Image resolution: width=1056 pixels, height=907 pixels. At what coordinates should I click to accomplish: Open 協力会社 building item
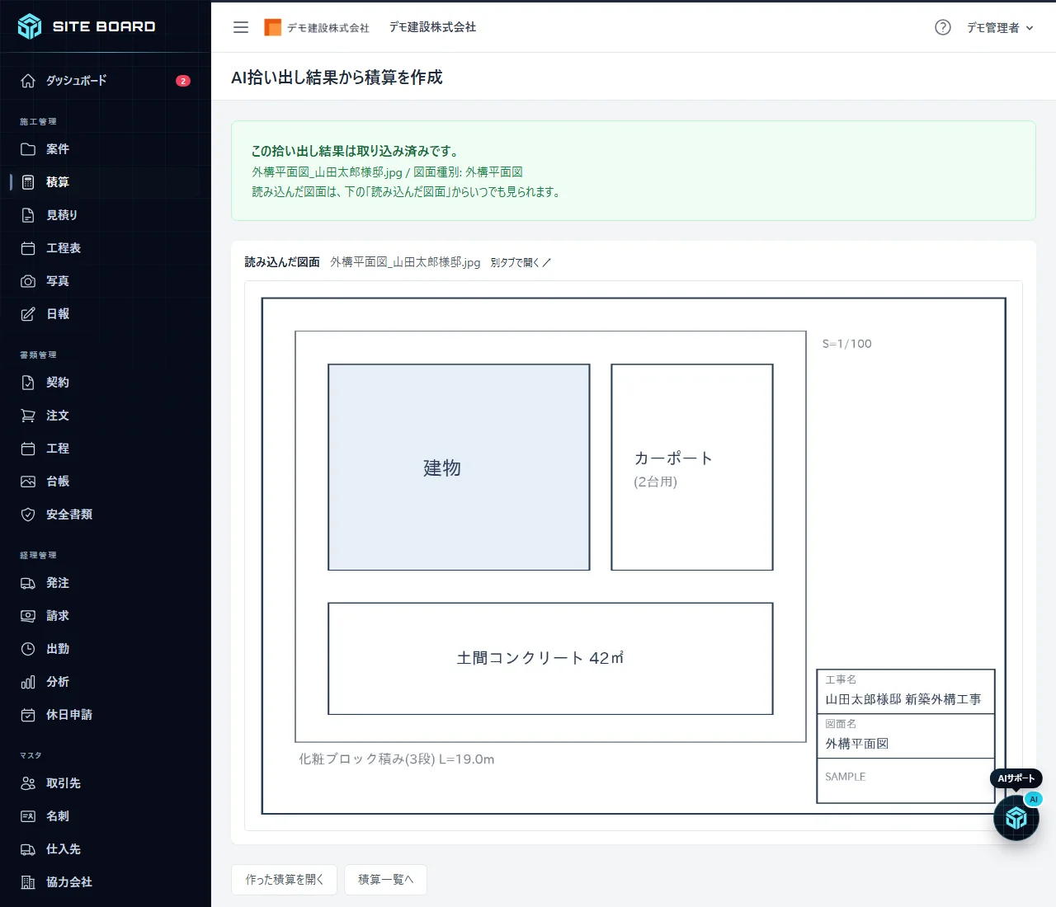click(x=106, y=882)
